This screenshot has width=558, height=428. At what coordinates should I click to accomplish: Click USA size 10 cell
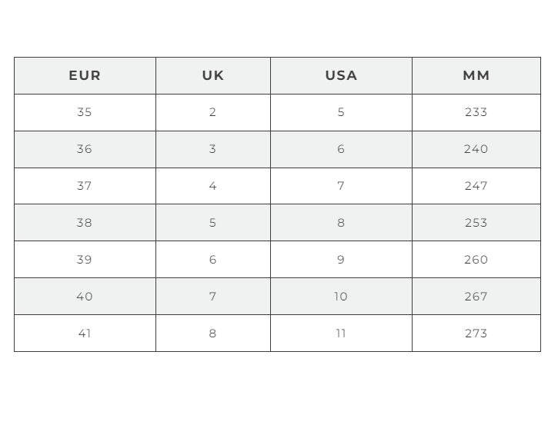point(341,297)
